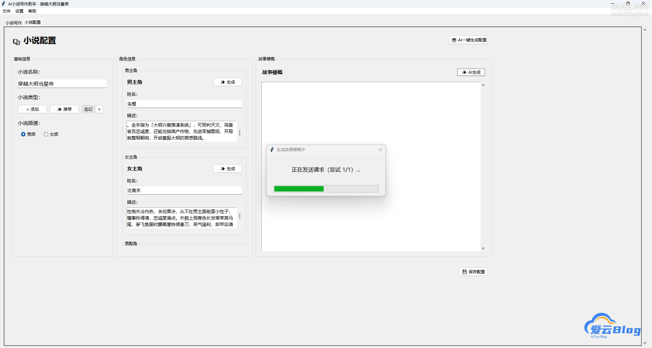The width and height of the screenshot is (652, 348).
Task: Click the female lead name field 沈青禾
Action: [x=184, y=190]
